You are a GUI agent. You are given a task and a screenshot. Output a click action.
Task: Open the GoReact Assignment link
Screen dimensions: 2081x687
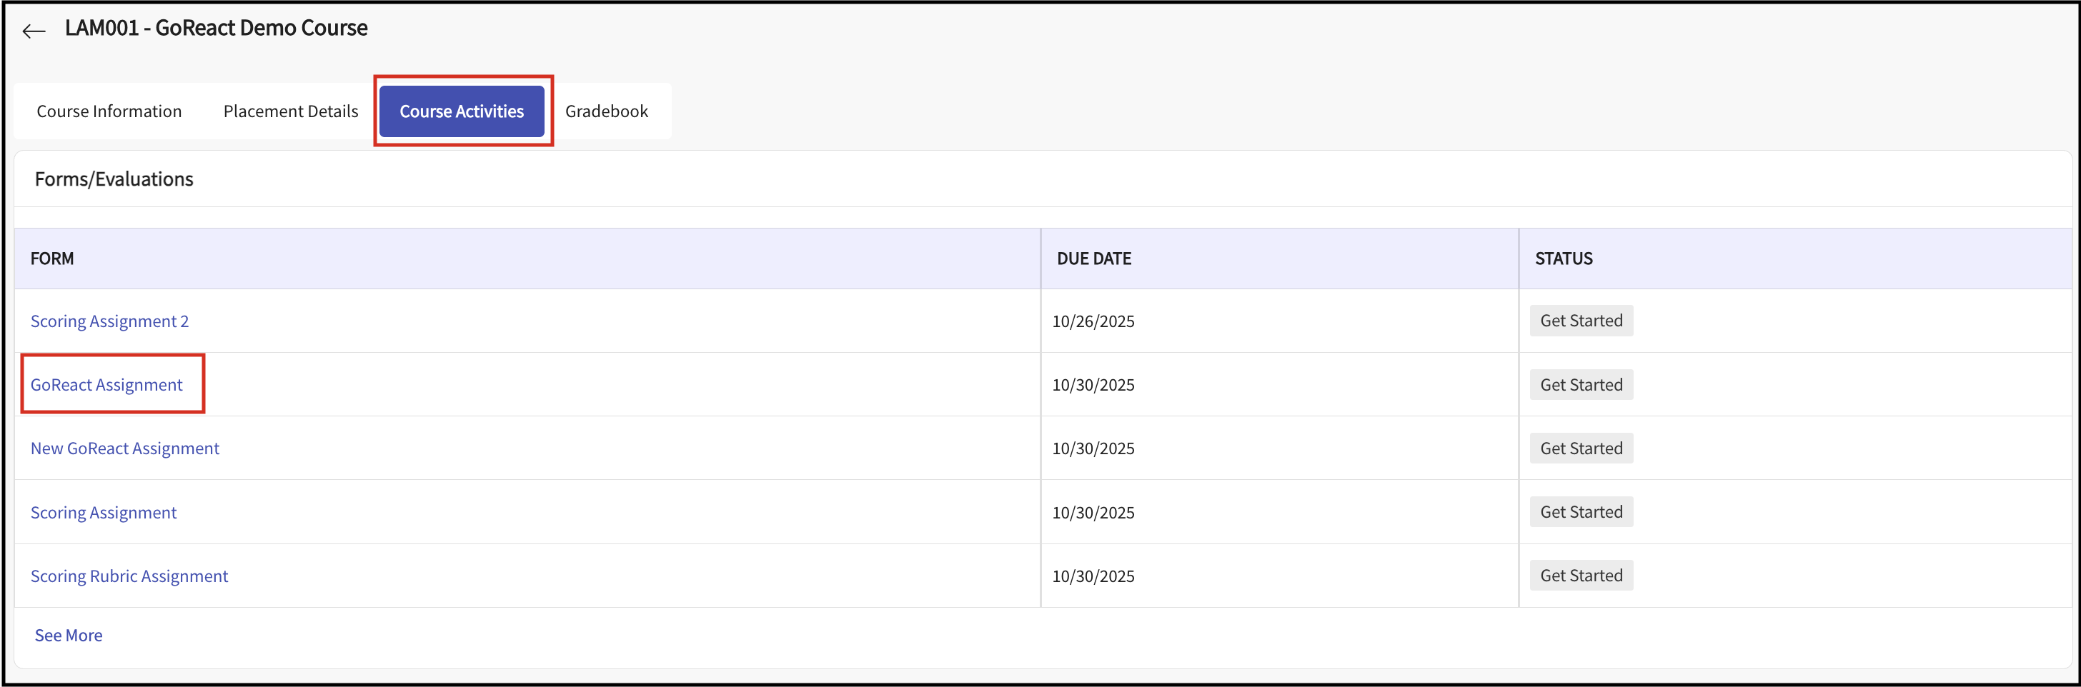tap(106, 385)
